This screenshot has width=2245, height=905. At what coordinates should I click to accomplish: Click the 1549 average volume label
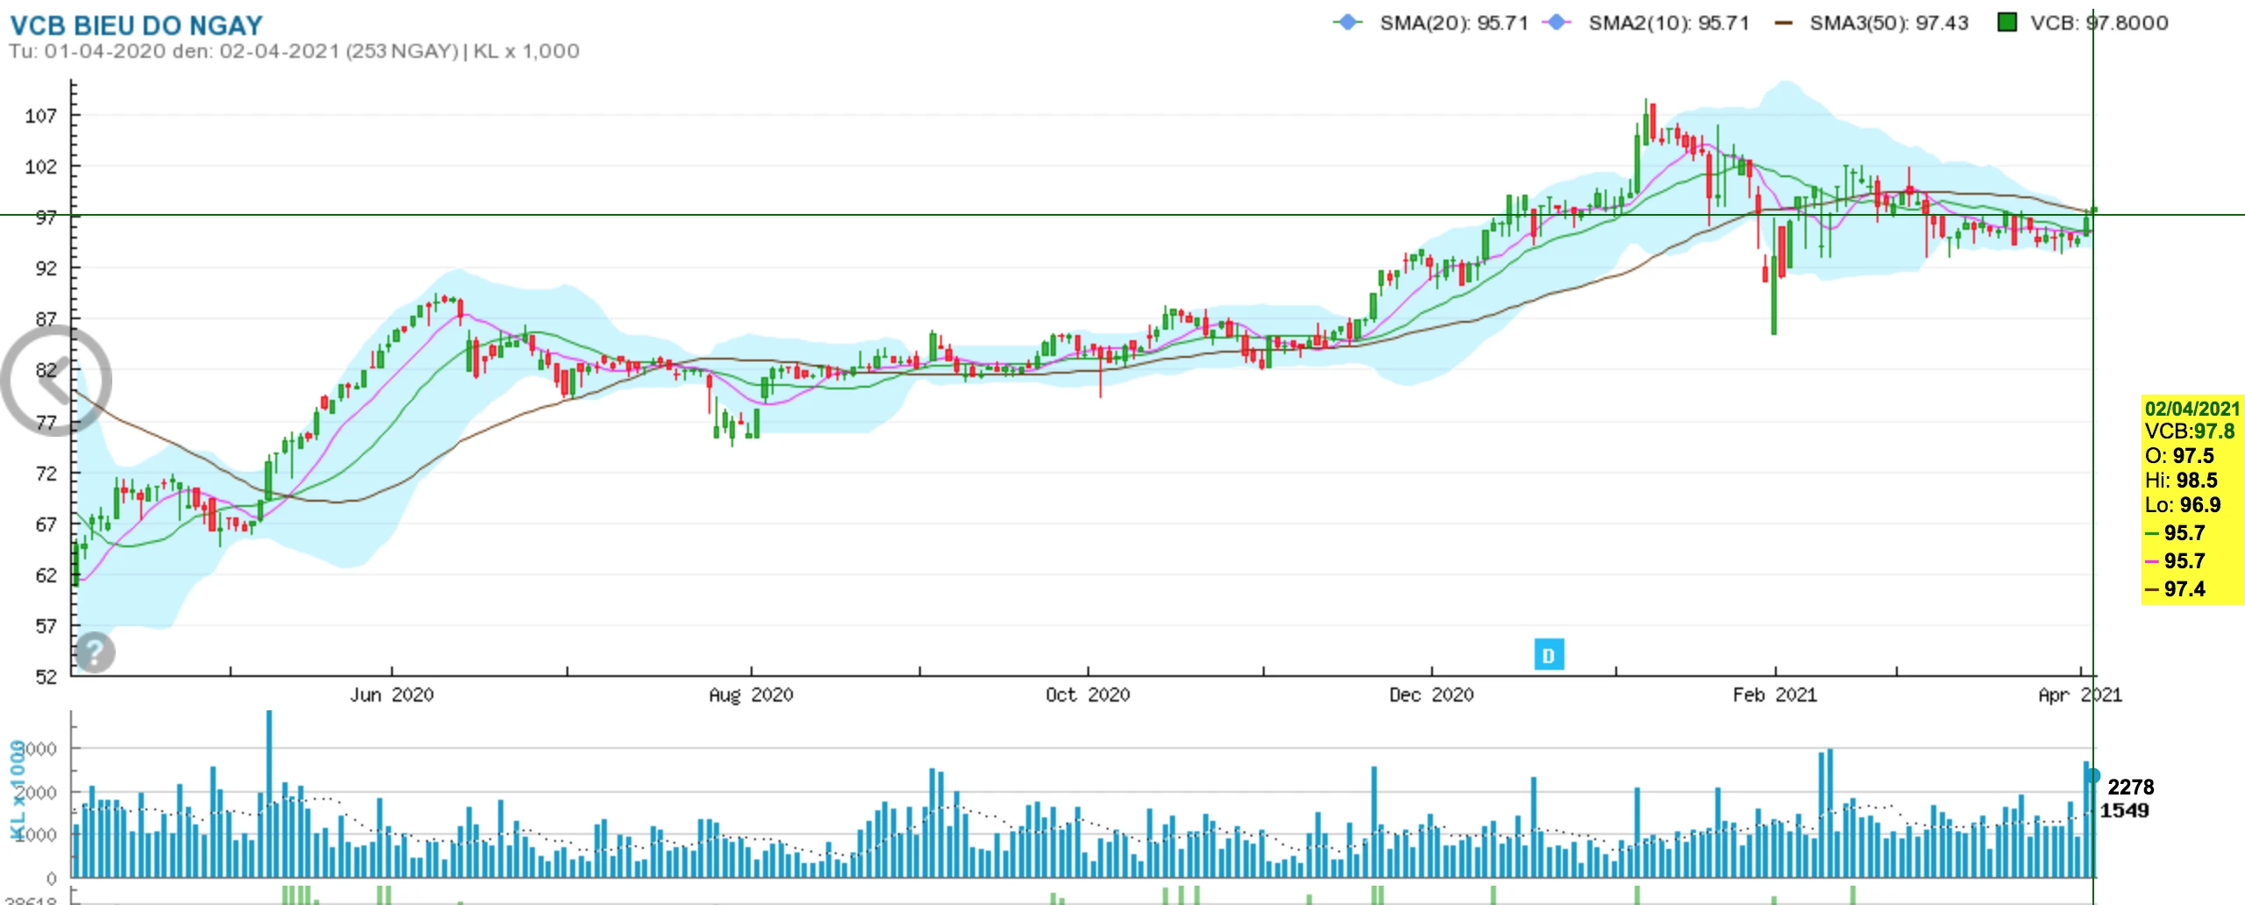tap(2124, 810)
